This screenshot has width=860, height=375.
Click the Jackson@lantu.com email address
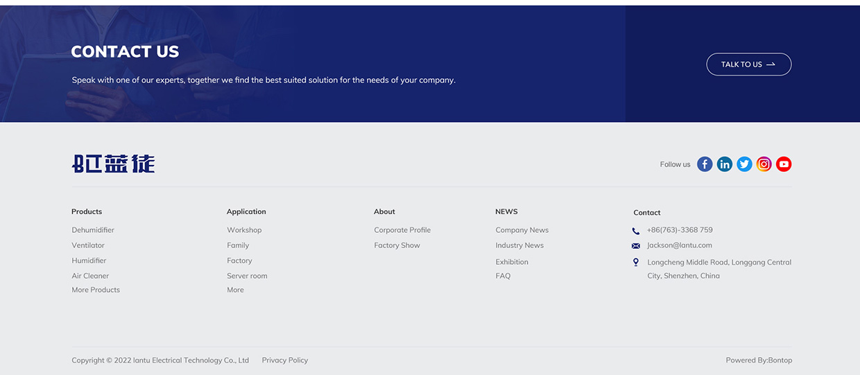click(x=680, y=245)
